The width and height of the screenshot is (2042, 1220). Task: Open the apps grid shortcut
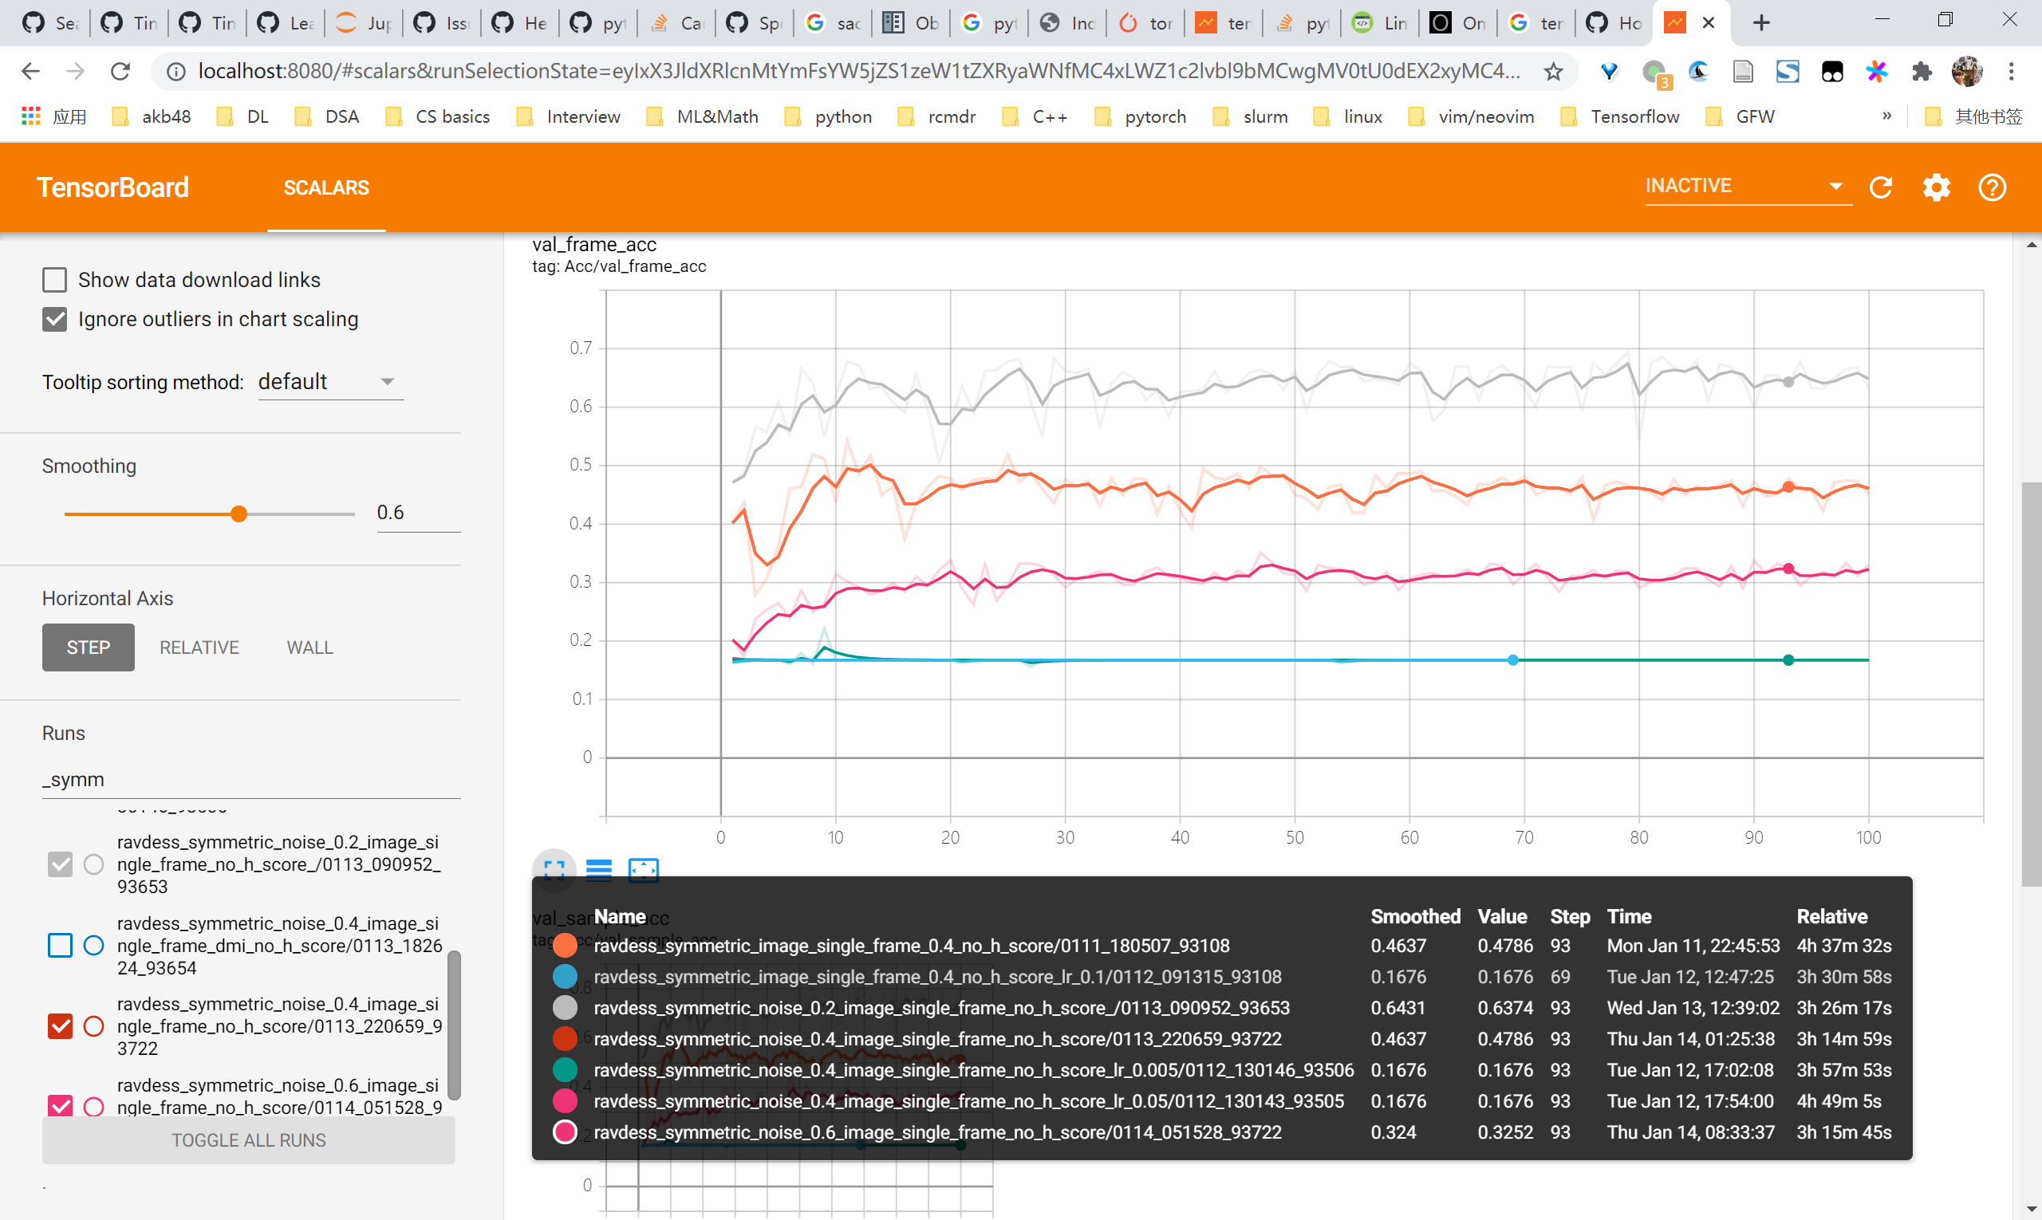pos(30,116)
